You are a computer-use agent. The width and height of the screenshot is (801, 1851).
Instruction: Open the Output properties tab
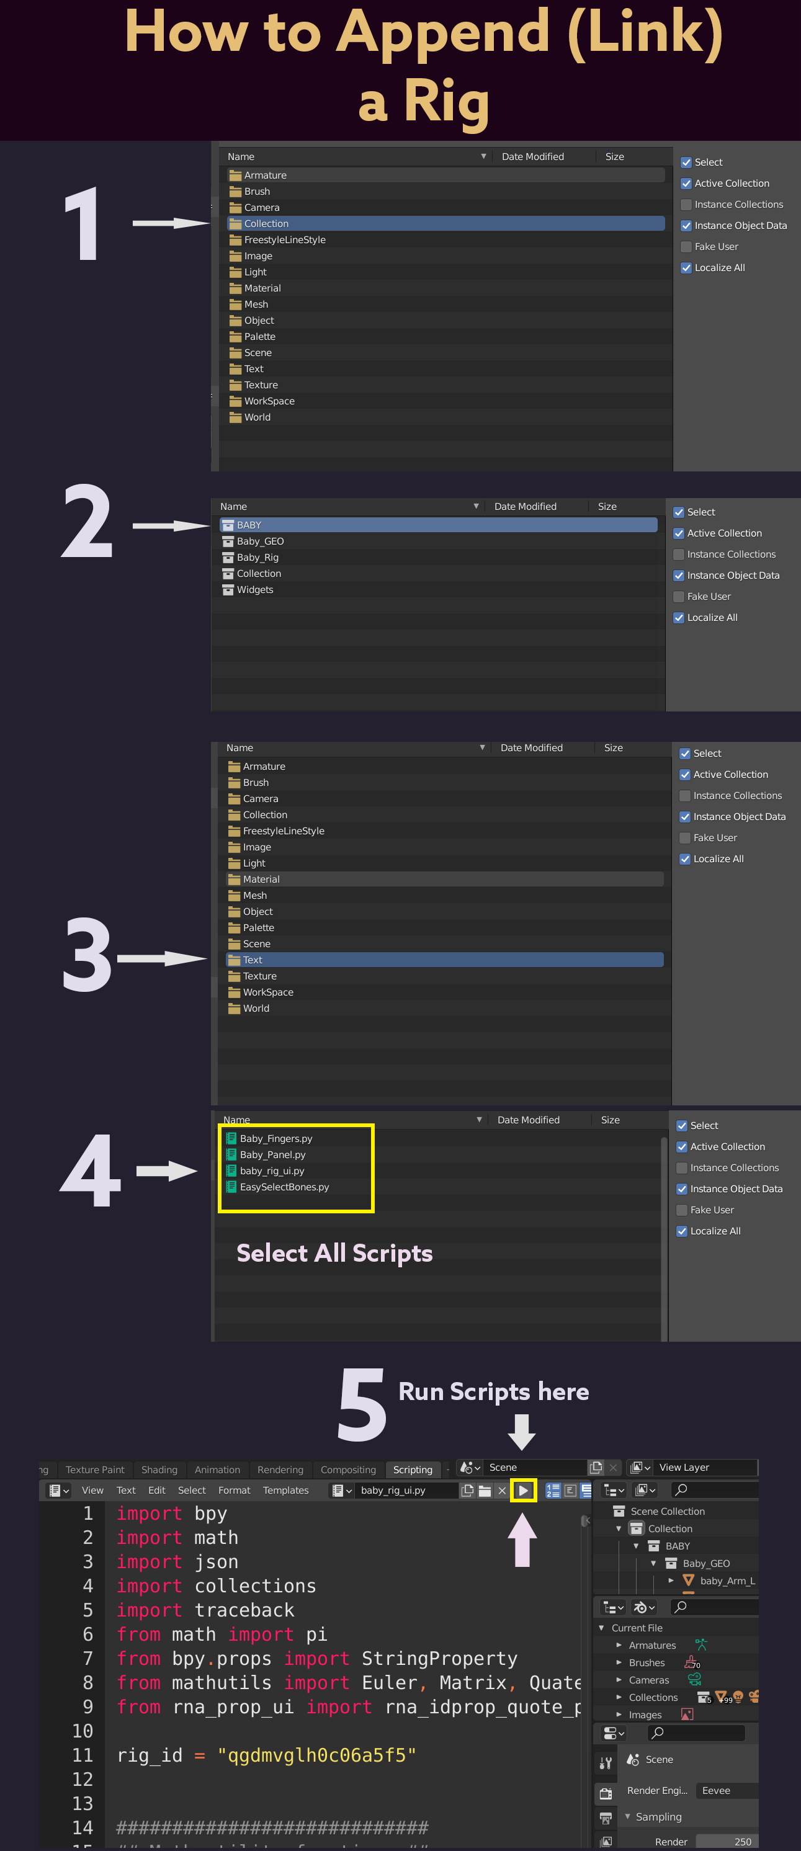pyautogui.click(x=606, y=1818)
